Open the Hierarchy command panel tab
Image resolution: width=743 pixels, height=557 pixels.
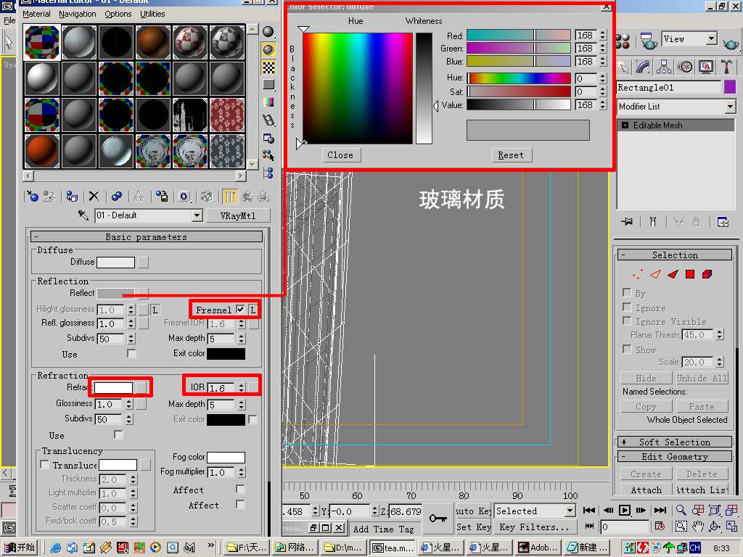[x=663, y=67]
